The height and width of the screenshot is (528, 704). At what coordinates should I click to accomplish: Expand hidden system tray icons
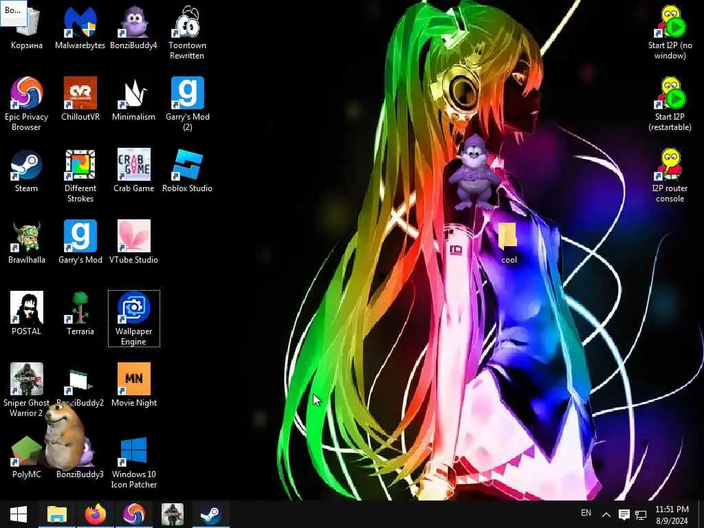pos(606,514)
